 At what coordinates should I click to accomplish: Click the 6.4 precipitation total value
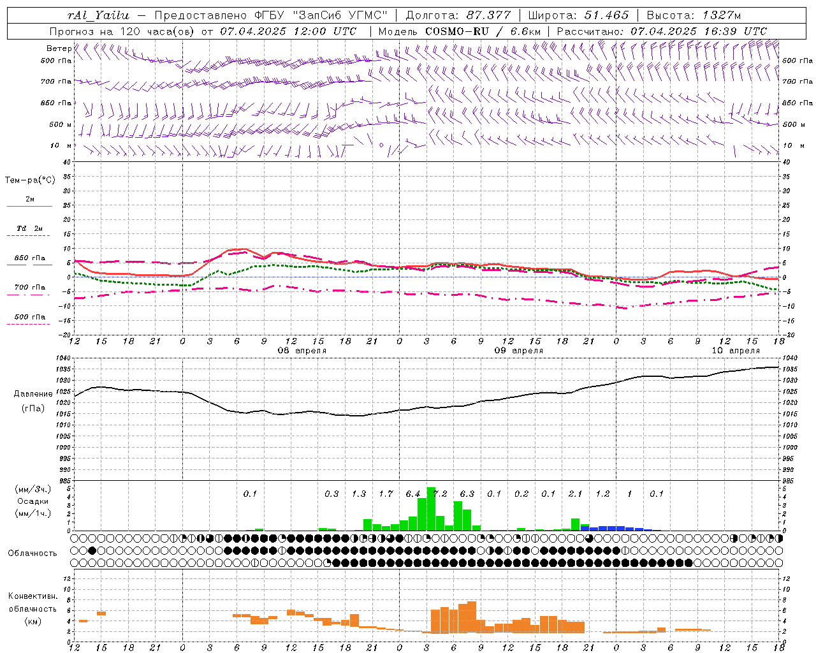(x=413, y=494)
